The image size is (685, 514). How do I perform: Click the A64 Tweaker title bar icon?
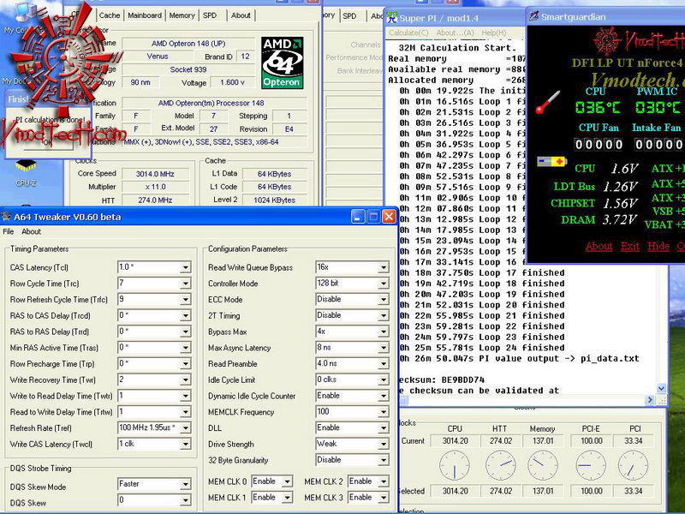(x=7, y=217)
